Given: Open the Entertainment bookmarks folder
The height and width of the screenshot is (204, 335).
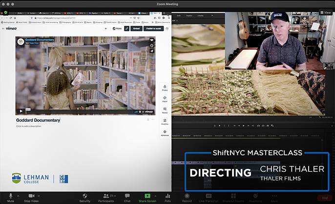Looking at the screenshot, I should (x=35, y=22).
